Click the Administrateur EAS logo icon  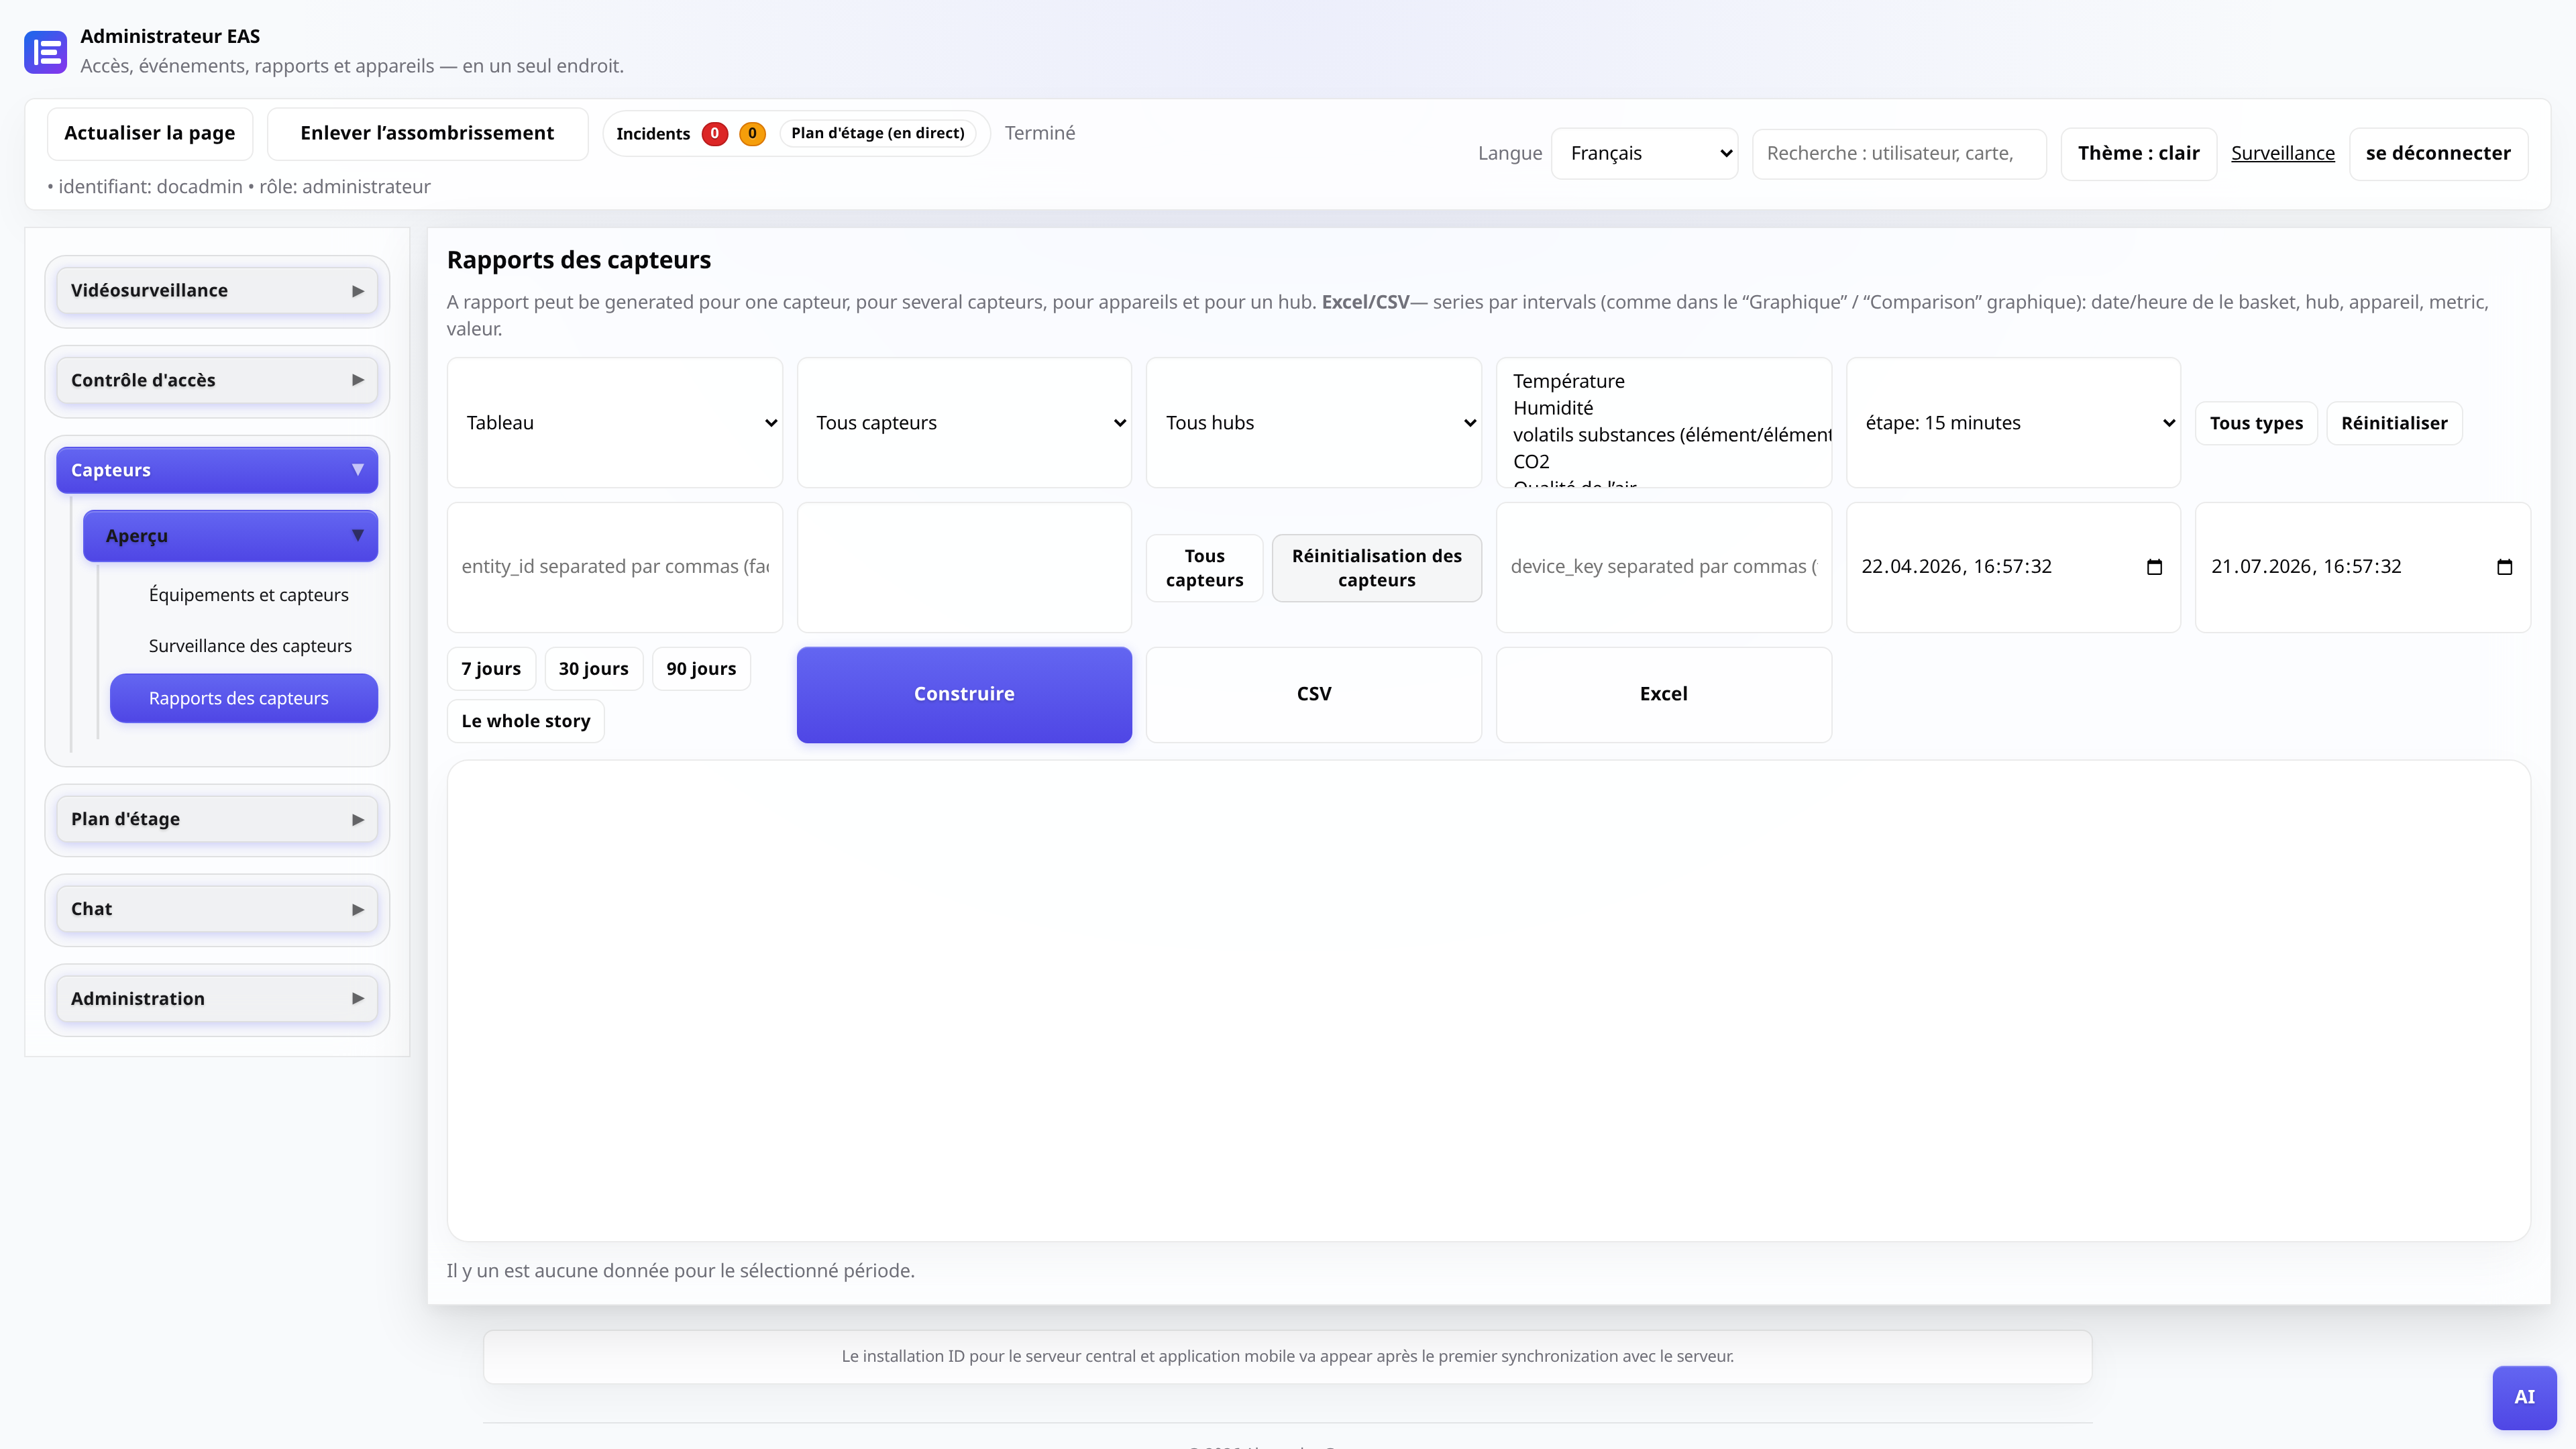click(45, 52)
